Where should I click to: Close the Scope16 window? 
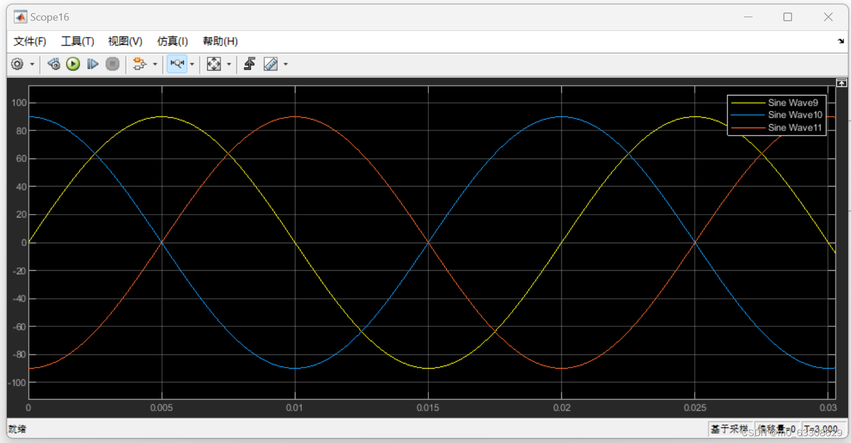click(x=828, y=17)
